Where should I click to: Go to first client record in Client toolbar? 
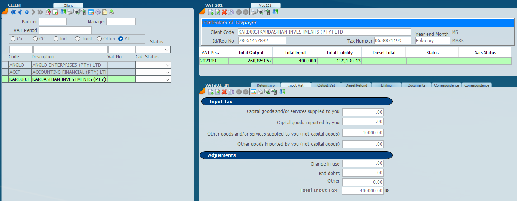[13, 12]
